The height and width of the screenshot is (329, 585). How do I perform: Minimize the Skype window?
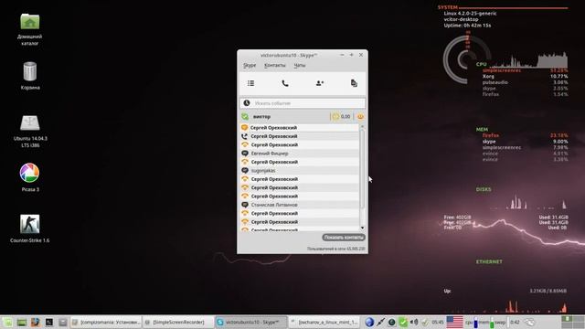342,55
